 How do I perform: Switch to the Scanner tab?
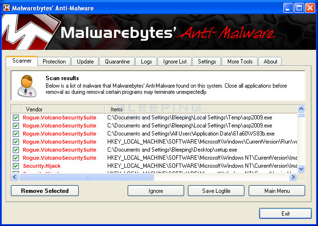pyautogui.click(x=22, y=61)
